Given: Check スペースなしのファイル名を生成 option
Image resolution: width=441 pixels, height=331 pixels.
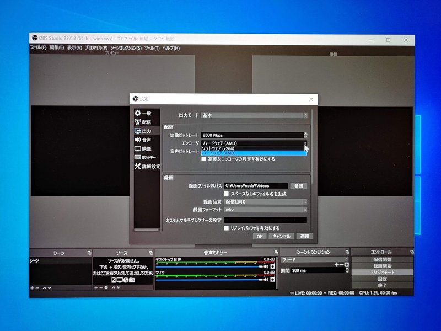Looking at the screenshot, I should pyautogui.click(x=226, y=194).
